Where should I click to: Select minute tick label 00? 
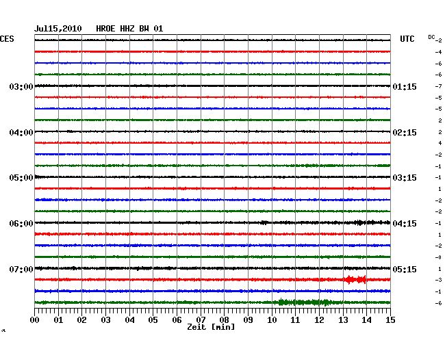coord(35,320)
